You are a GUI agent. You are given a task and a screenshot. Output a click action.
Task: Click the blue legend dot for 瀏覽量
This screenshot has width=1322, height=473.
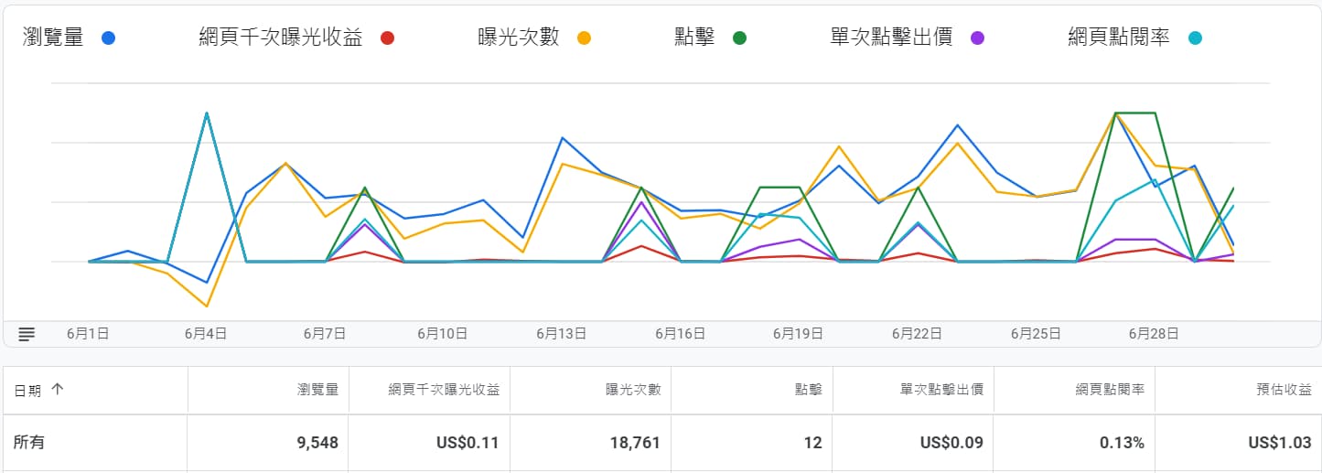tap(109, 38)
